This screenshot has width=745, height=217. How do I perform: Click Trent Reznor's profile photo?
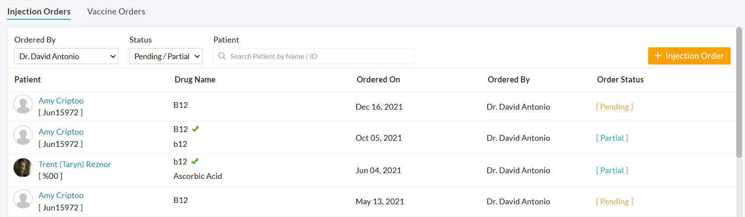(x=23, y=168)
